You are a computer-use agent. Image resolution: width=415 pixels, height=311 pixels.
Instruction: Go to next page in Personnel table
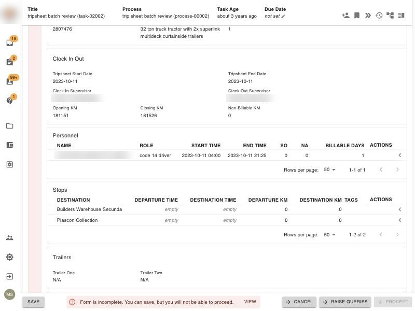(397, 169)
